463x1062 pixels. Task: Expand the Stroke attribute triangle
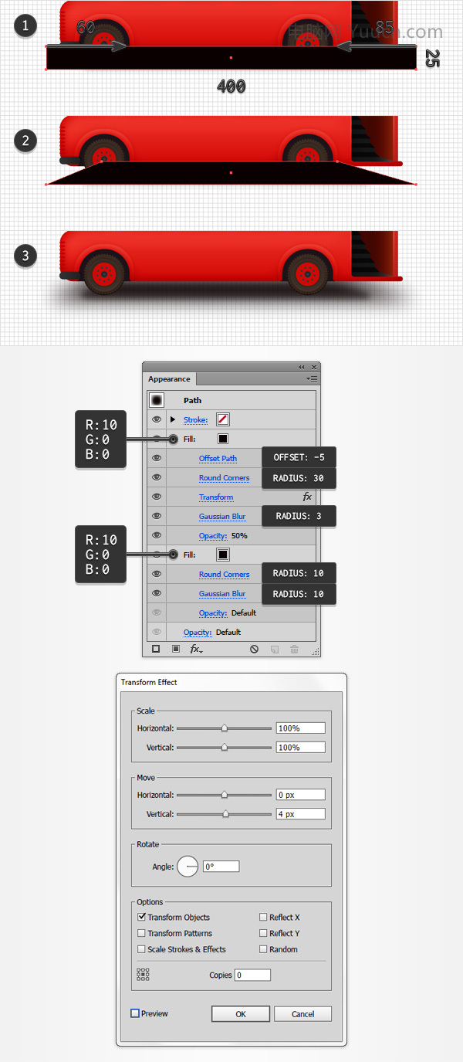click(x=173, y=419)
